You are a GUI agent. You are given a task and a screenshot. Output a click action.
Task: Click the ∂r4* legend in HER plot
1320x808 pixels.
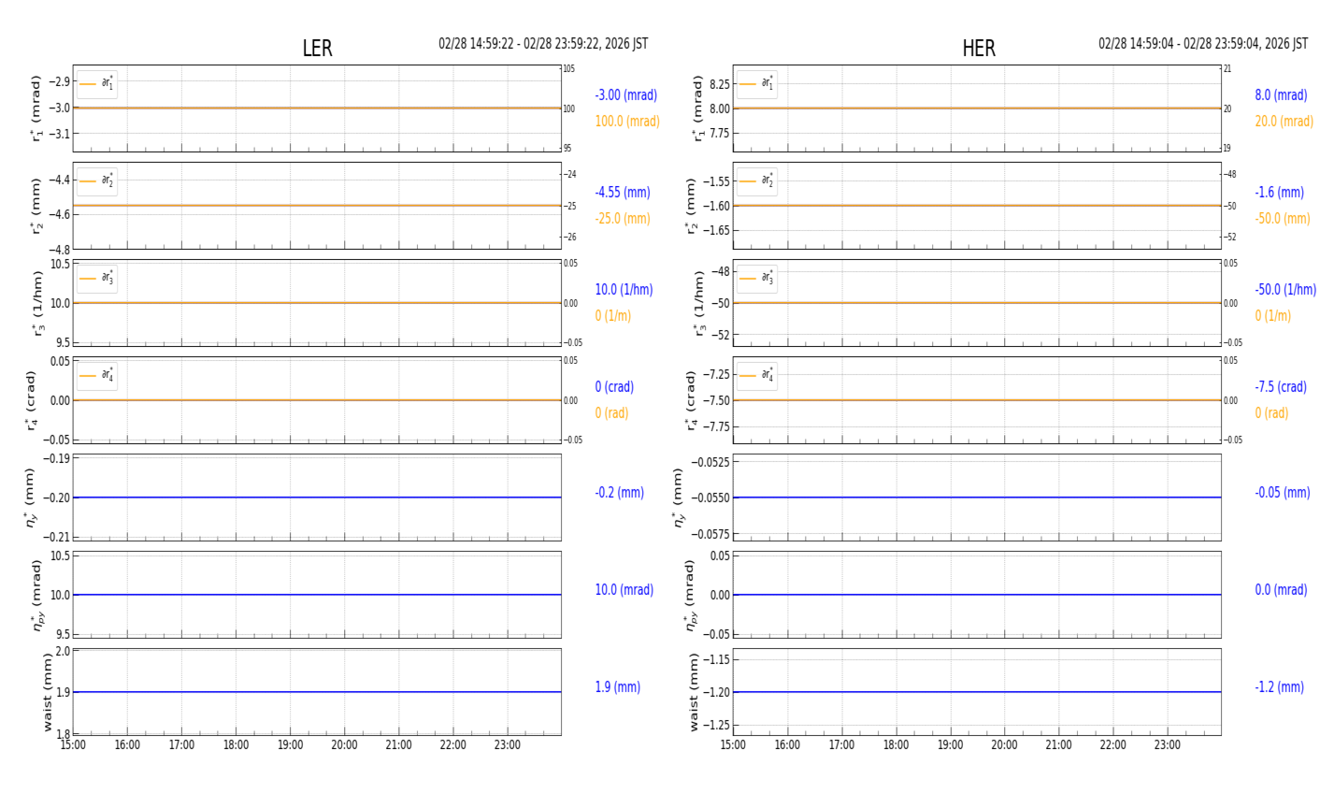pyautogui.click(x=756, y=376)
